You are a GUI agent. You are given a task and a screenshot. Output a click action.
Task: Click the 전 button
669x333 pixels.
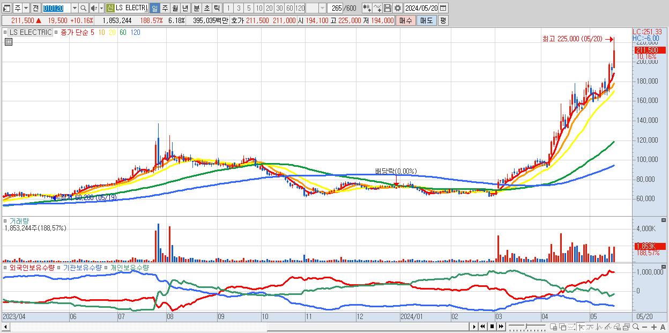point(35,8)
